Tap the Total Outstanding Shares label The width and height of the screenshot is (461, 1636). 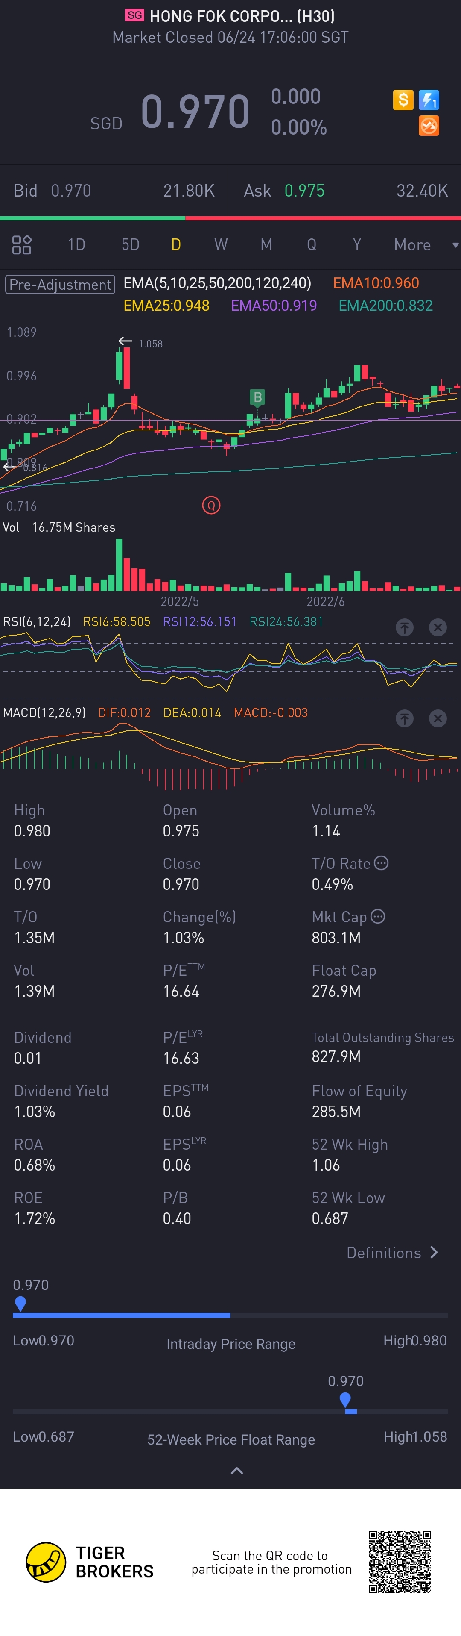(383, 1037)
